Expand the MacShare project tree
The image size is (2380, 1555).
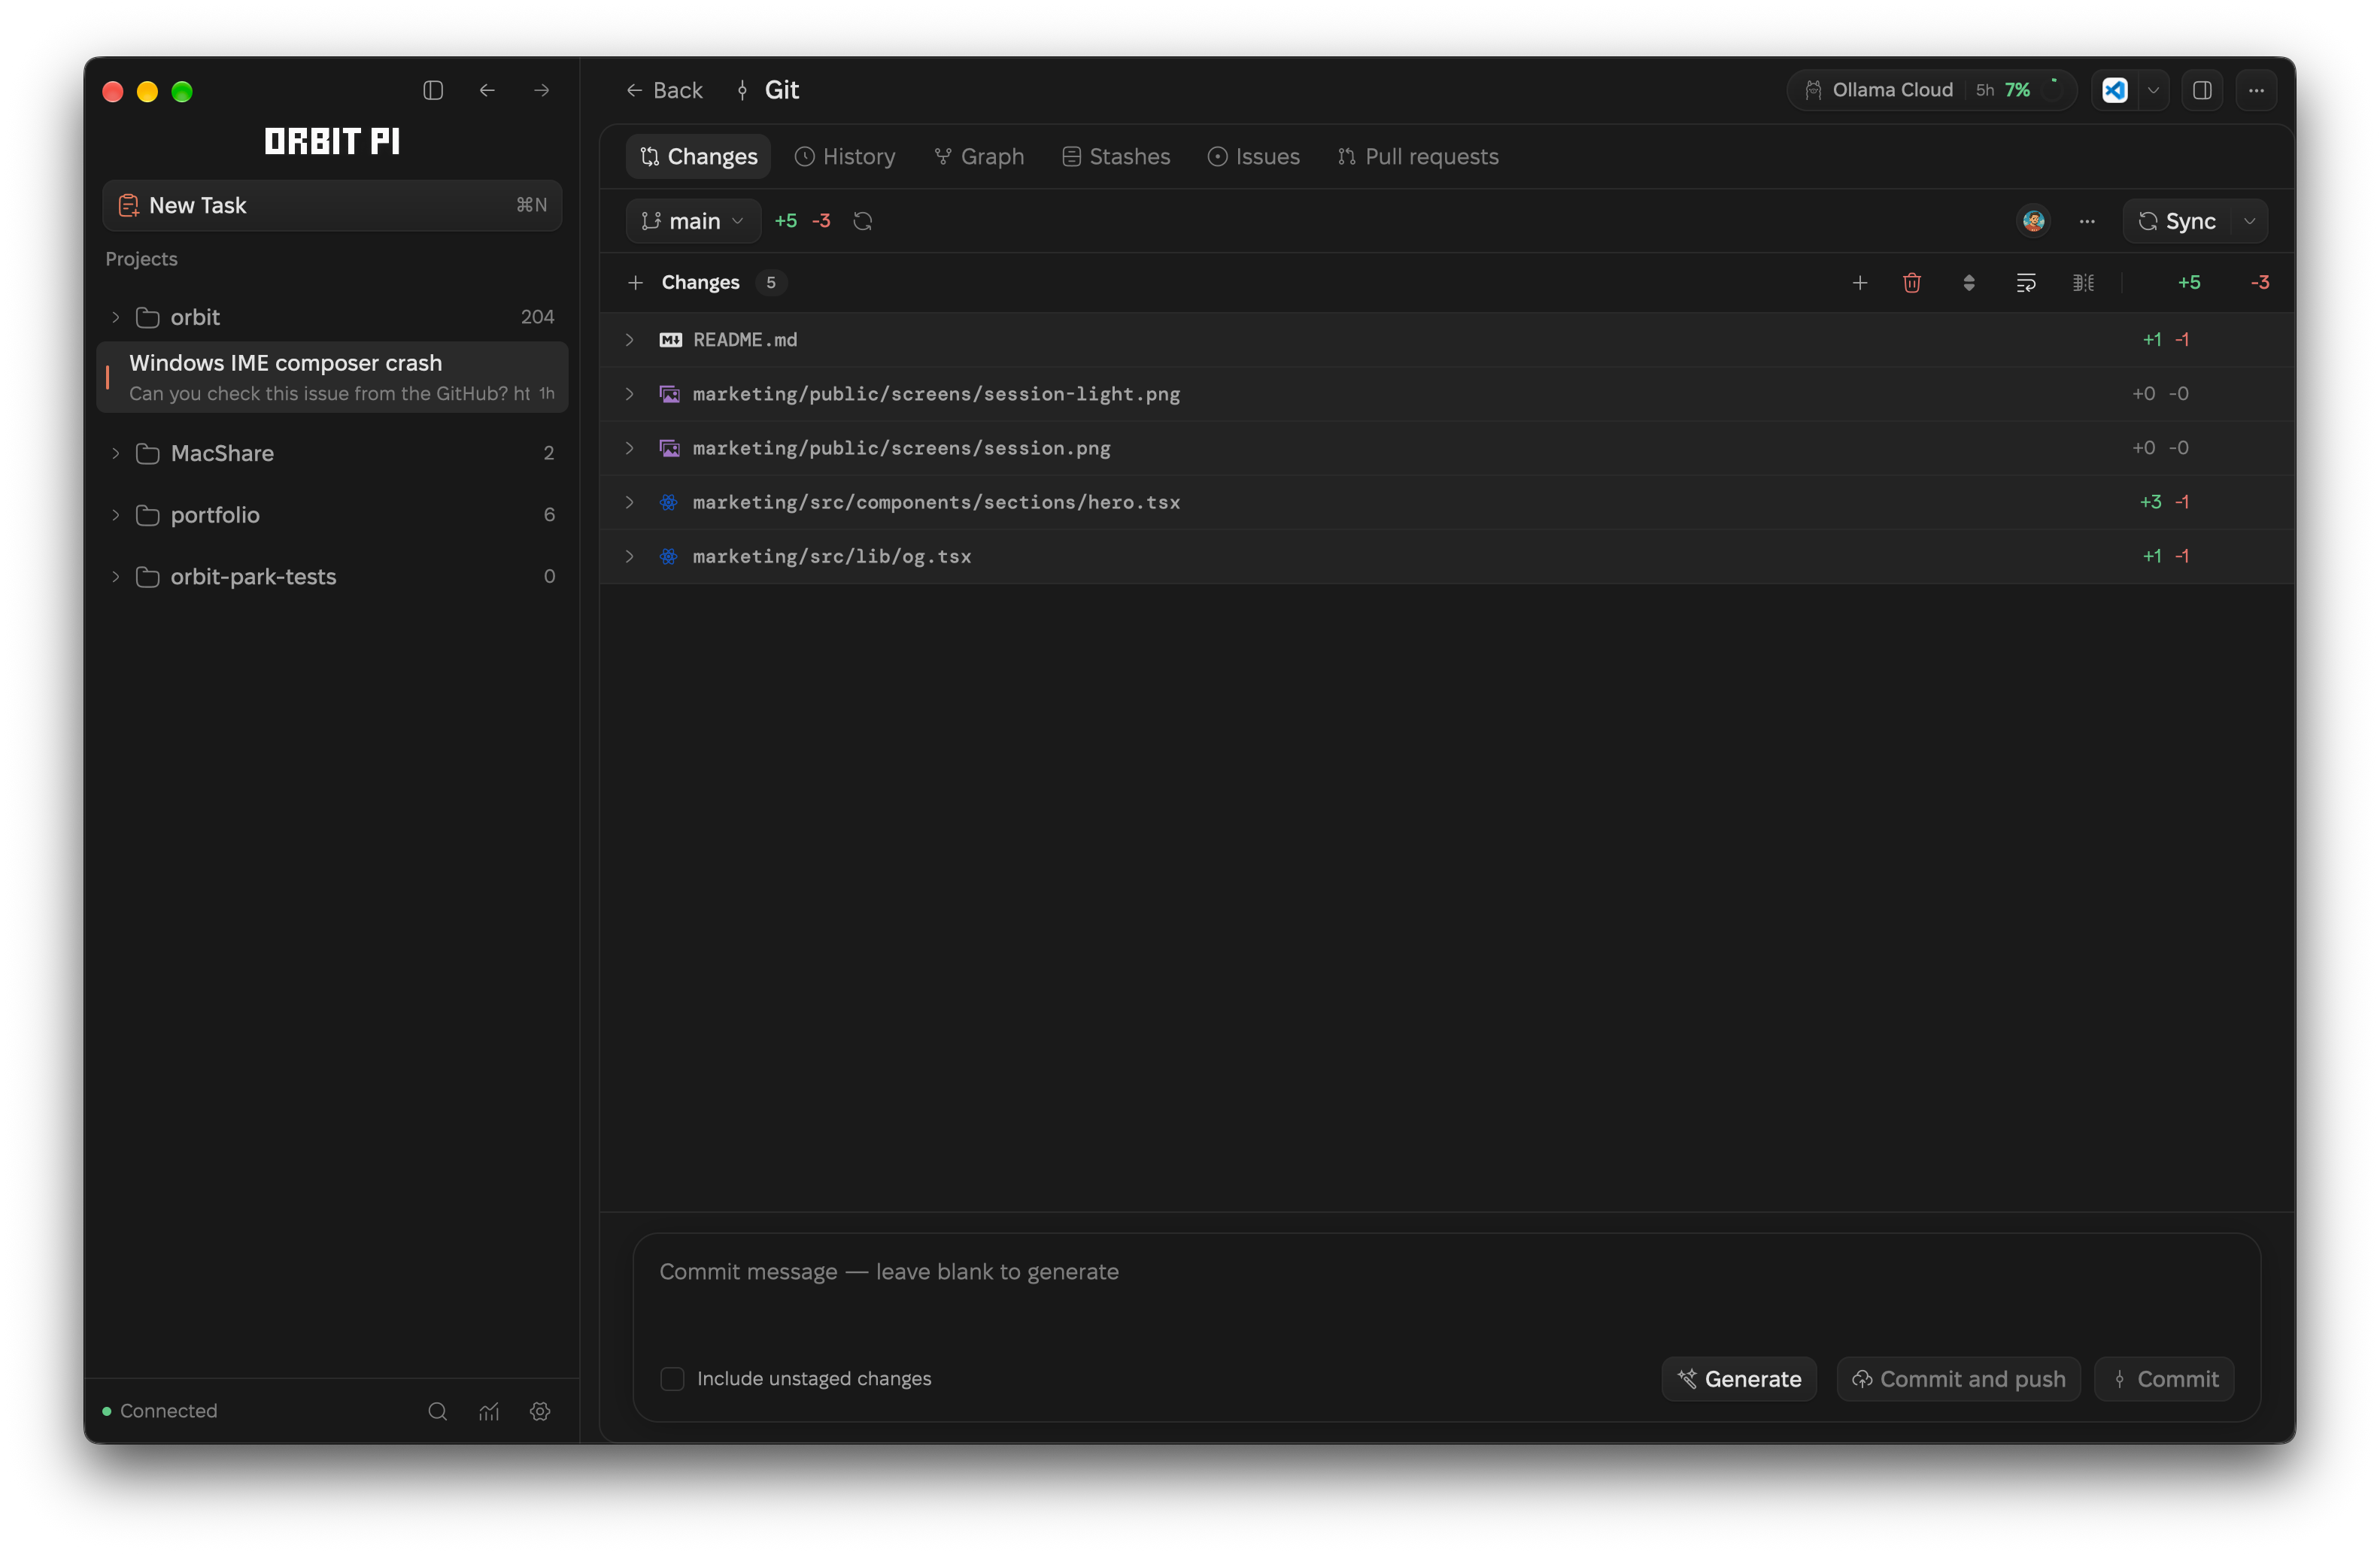116,453
